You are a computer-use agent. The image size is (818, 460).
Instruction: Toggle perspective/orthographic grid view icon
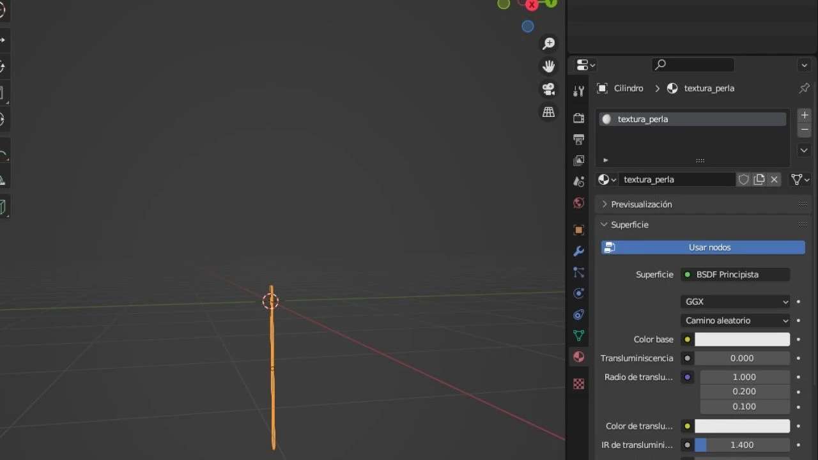548,112
